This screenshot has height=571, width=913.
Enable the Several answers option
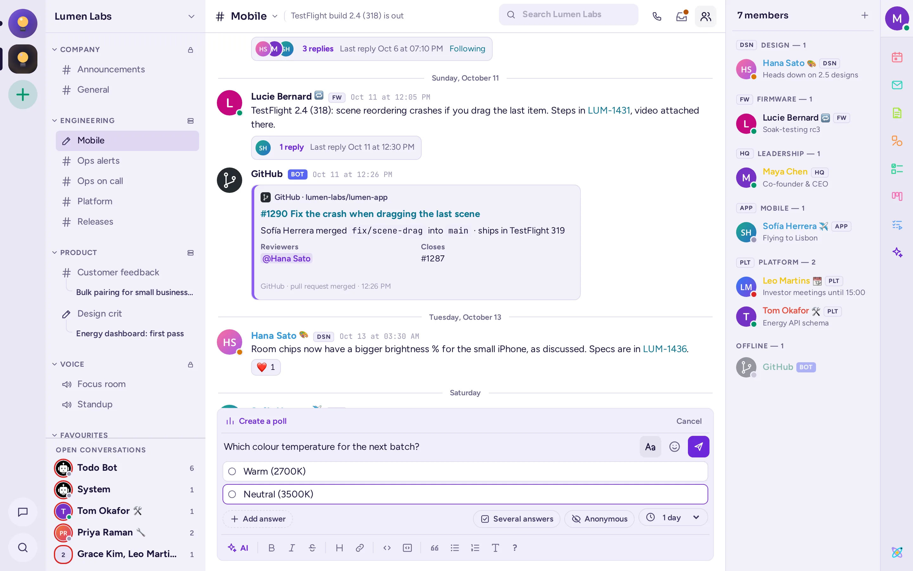[516, 519]
